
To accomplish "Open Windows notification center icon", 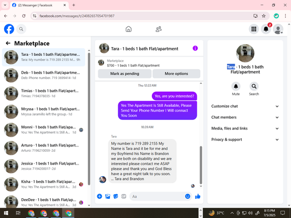I will click(x=283, y=213).
